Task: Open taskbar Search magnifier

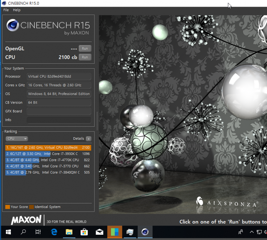Action: pyautogui.click(x=23, y=232)
